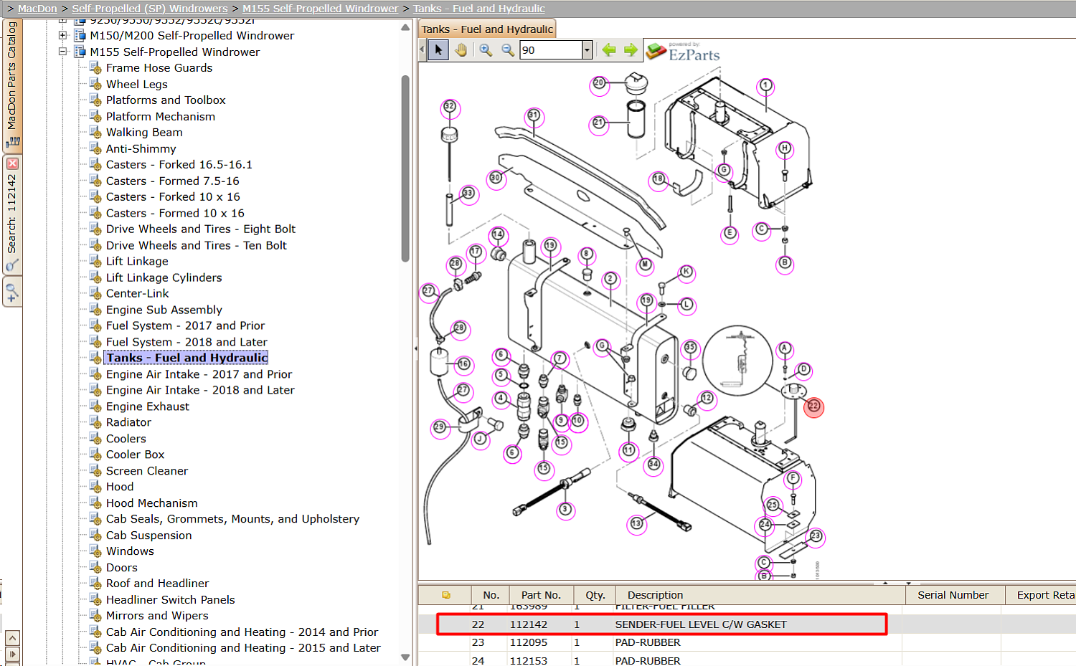This screenshot has height=666, width=1076.
Task: Click the Engine Exhaust assembly icon
Action: tap(95, 406)
